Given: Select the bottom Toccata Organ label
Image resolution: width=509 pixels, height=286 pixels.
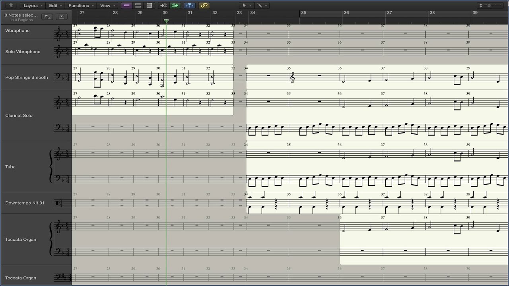Looking at the screenshot, I should [21, 278].
